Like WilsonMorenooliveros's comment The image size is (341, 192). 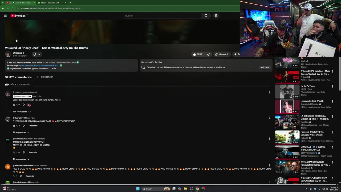coord(14,176)
